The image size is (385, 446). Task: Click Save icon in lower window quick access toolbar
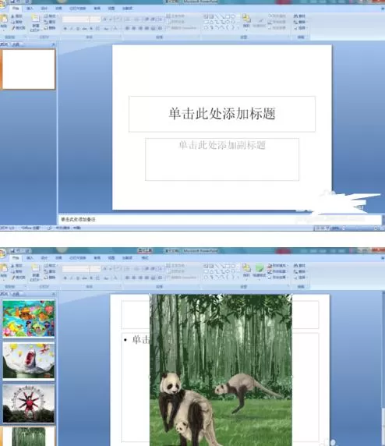tap(12, 250)
